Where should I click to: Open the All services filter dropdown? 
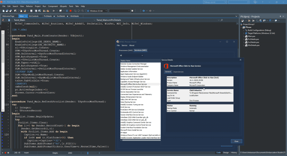coord(142,55)
